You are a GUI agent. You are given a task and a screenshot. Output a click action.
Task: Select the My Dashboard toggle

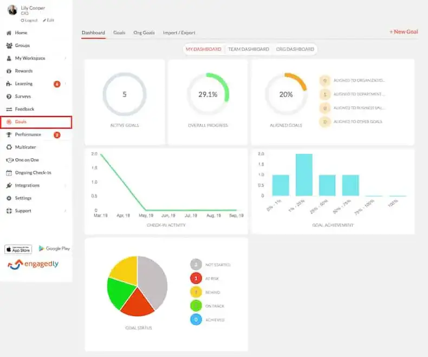coord(203,49)
